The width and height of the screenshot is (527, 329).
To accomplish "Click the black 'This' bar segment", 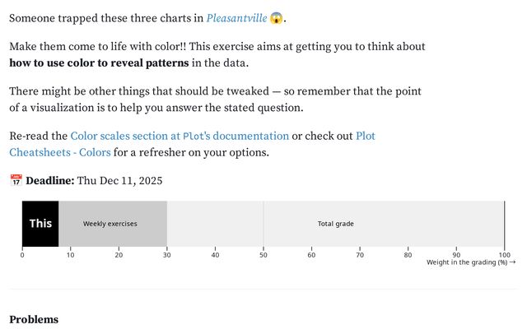I will click(40, 224).
